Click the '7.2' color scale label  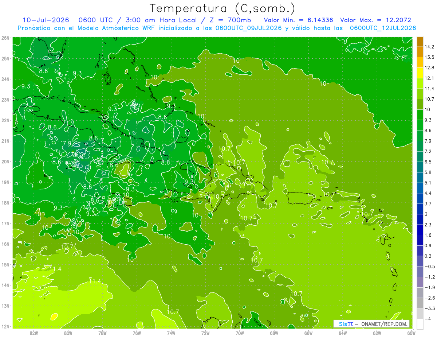click(428, 151)
